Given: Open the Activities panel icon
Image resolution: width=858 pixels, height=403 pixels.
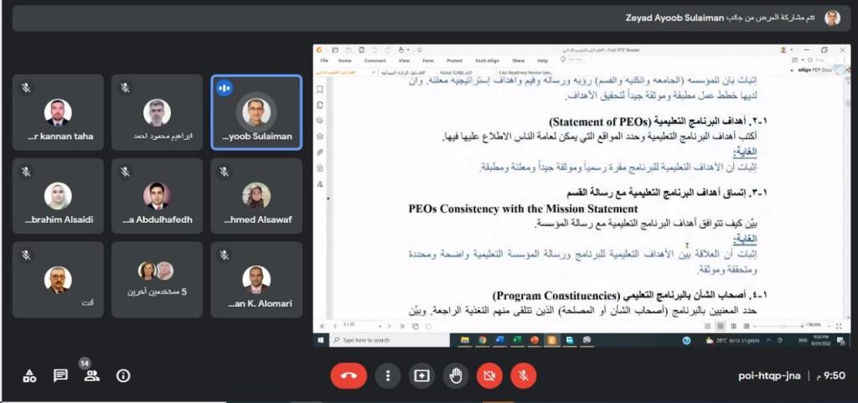Looking at the screenshot, I should click(x=29, y=376).
